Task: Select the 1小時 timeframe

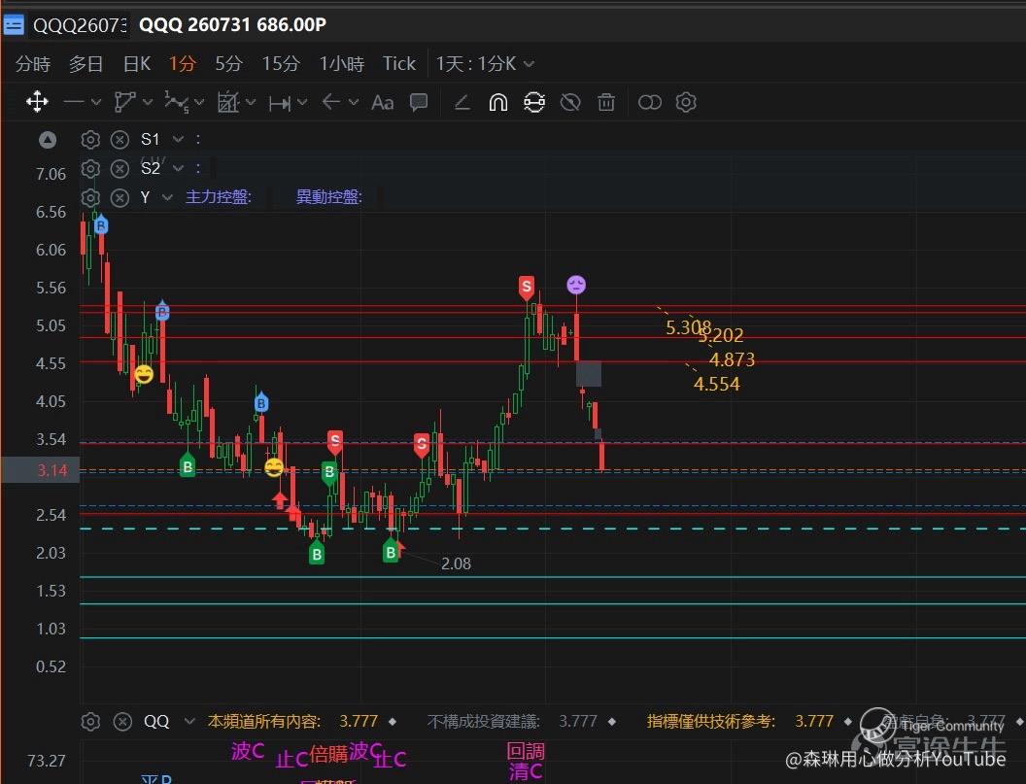Action: click(341, 63)
